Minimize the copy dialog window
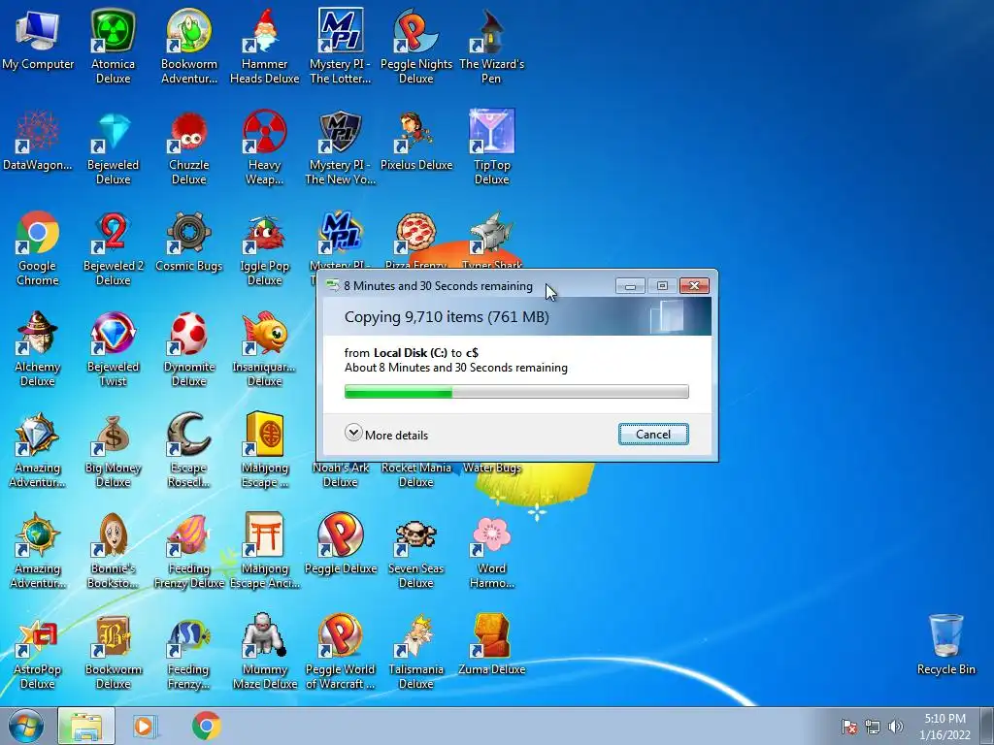 pyautogui.click(x=630, y=286)
